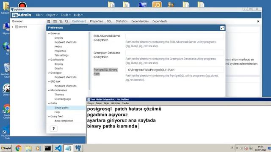Open the Help menu in pgAdmin

(78, 15)
